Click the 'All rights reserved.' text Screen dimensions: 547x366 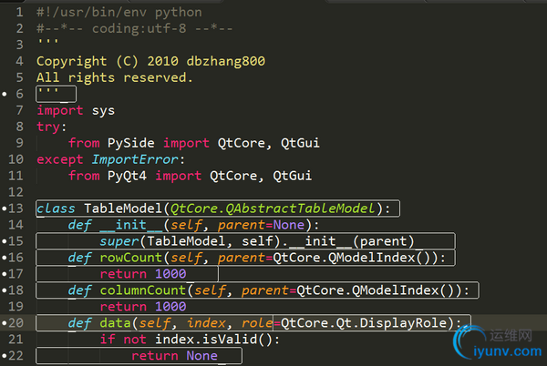click(x=115, y=77)
